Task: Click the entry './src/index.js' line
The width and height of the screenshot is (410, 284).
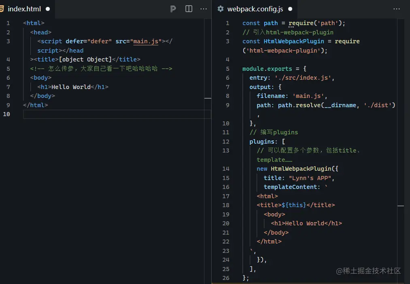Action: tap(292, 78)
